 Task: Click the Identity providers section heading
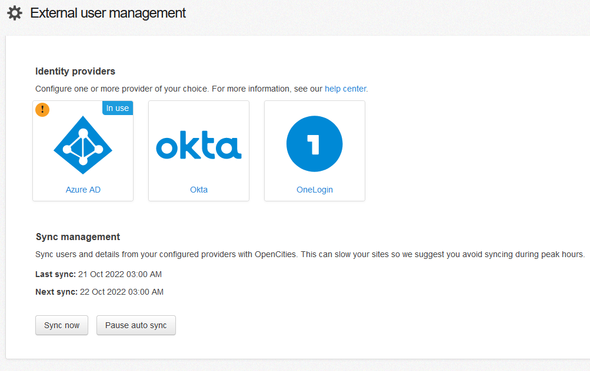pos(75,71)
